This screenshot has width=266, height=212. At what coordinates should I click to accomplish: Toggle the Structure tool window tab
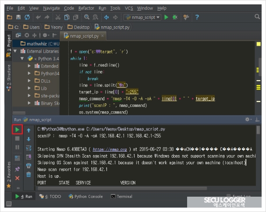9,78
